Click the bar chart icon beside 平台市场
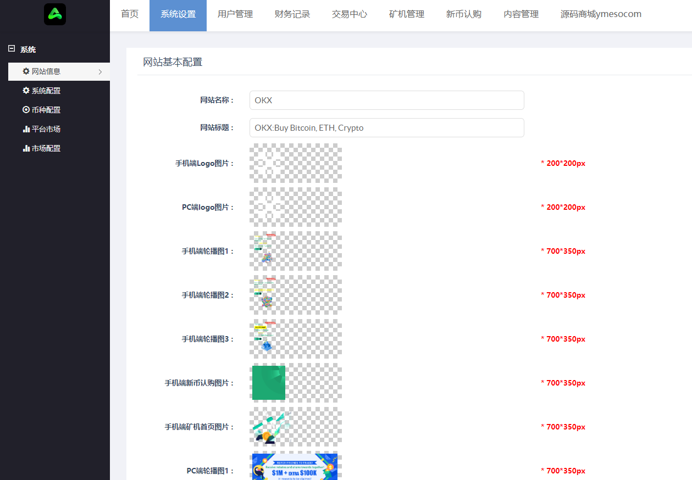The image size is (692, 480). point(26,129)
